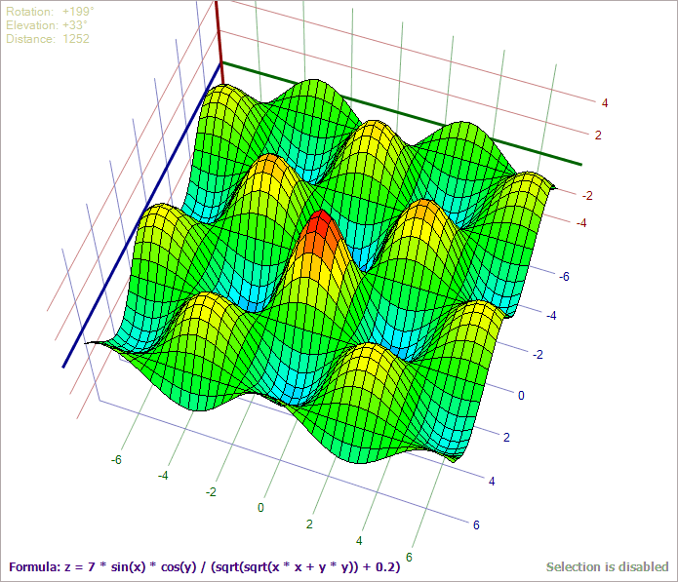
Task: Click the 'Selection is disabled' status text
Action: [608, 566]
